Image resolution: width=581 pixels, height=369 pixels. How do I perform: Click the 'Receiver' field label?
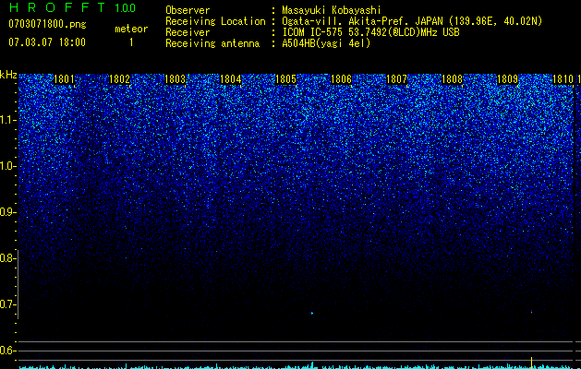pos(188,32)
